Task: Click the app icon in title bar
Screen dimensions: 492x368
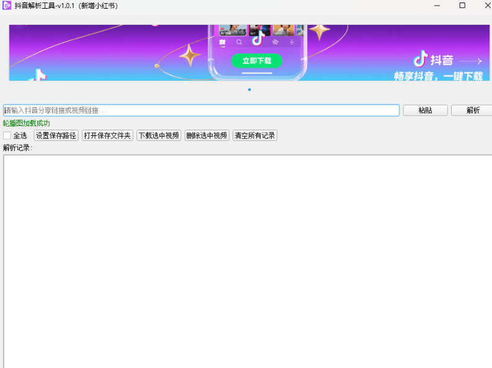Action: (x=7, y=6)
